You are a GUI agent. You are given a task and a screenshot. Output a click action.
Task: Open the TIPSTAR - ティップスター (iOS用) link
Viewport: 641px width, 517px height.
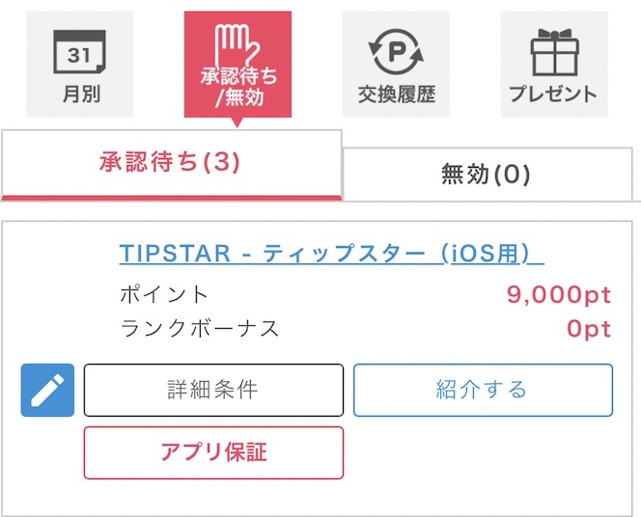click(331, 253)
